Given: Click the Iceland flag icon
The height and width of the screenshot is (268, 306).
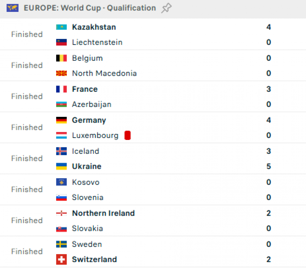Looking at the screenshot, I should pos(61,151).
